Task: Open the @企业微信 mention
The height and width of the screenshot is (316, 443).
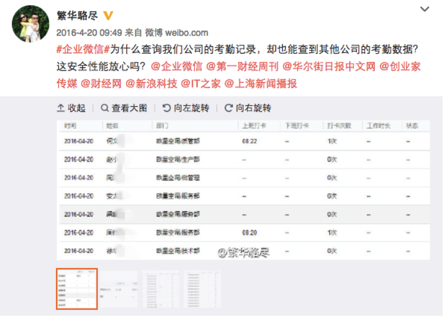Action: click(x=176, y=67)
